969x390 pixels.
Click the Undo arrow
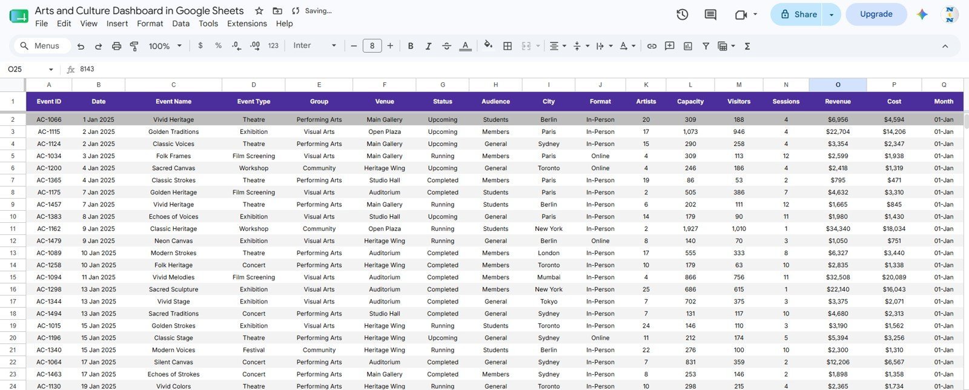click(x=81, y=46)
